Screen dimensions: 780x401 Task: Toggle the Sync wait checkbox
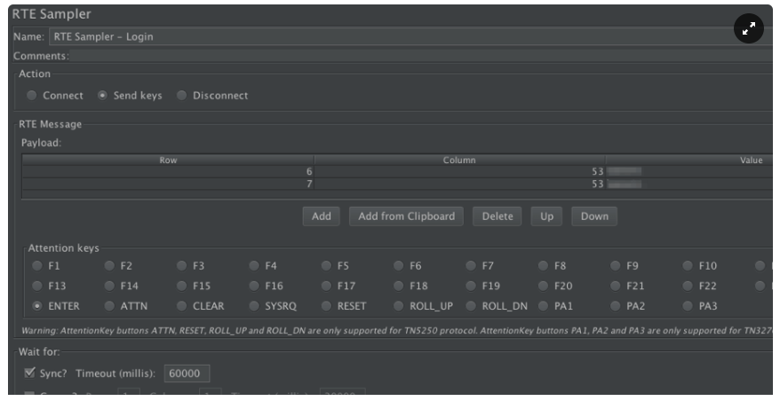point(30,373)
